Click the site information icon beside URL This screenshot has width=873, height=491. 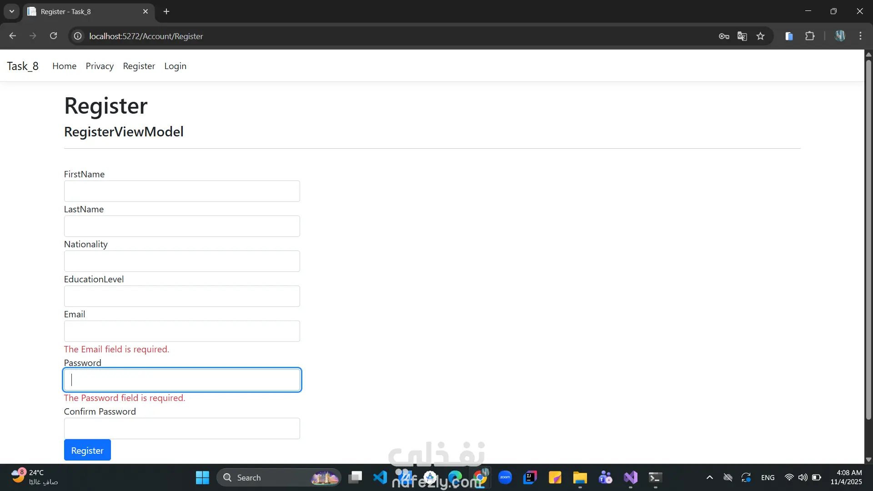pyautogui.click(x=78, y=36)
